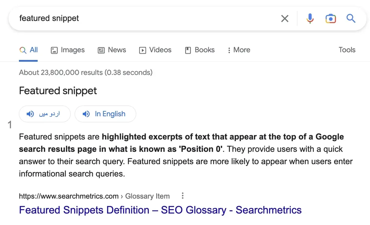Open the three-dot menu next to searchmetrics.com

pyautogui.click(x=183, y=196)
